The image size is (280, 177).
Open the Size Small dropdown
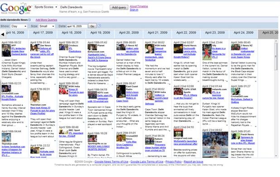47,26
